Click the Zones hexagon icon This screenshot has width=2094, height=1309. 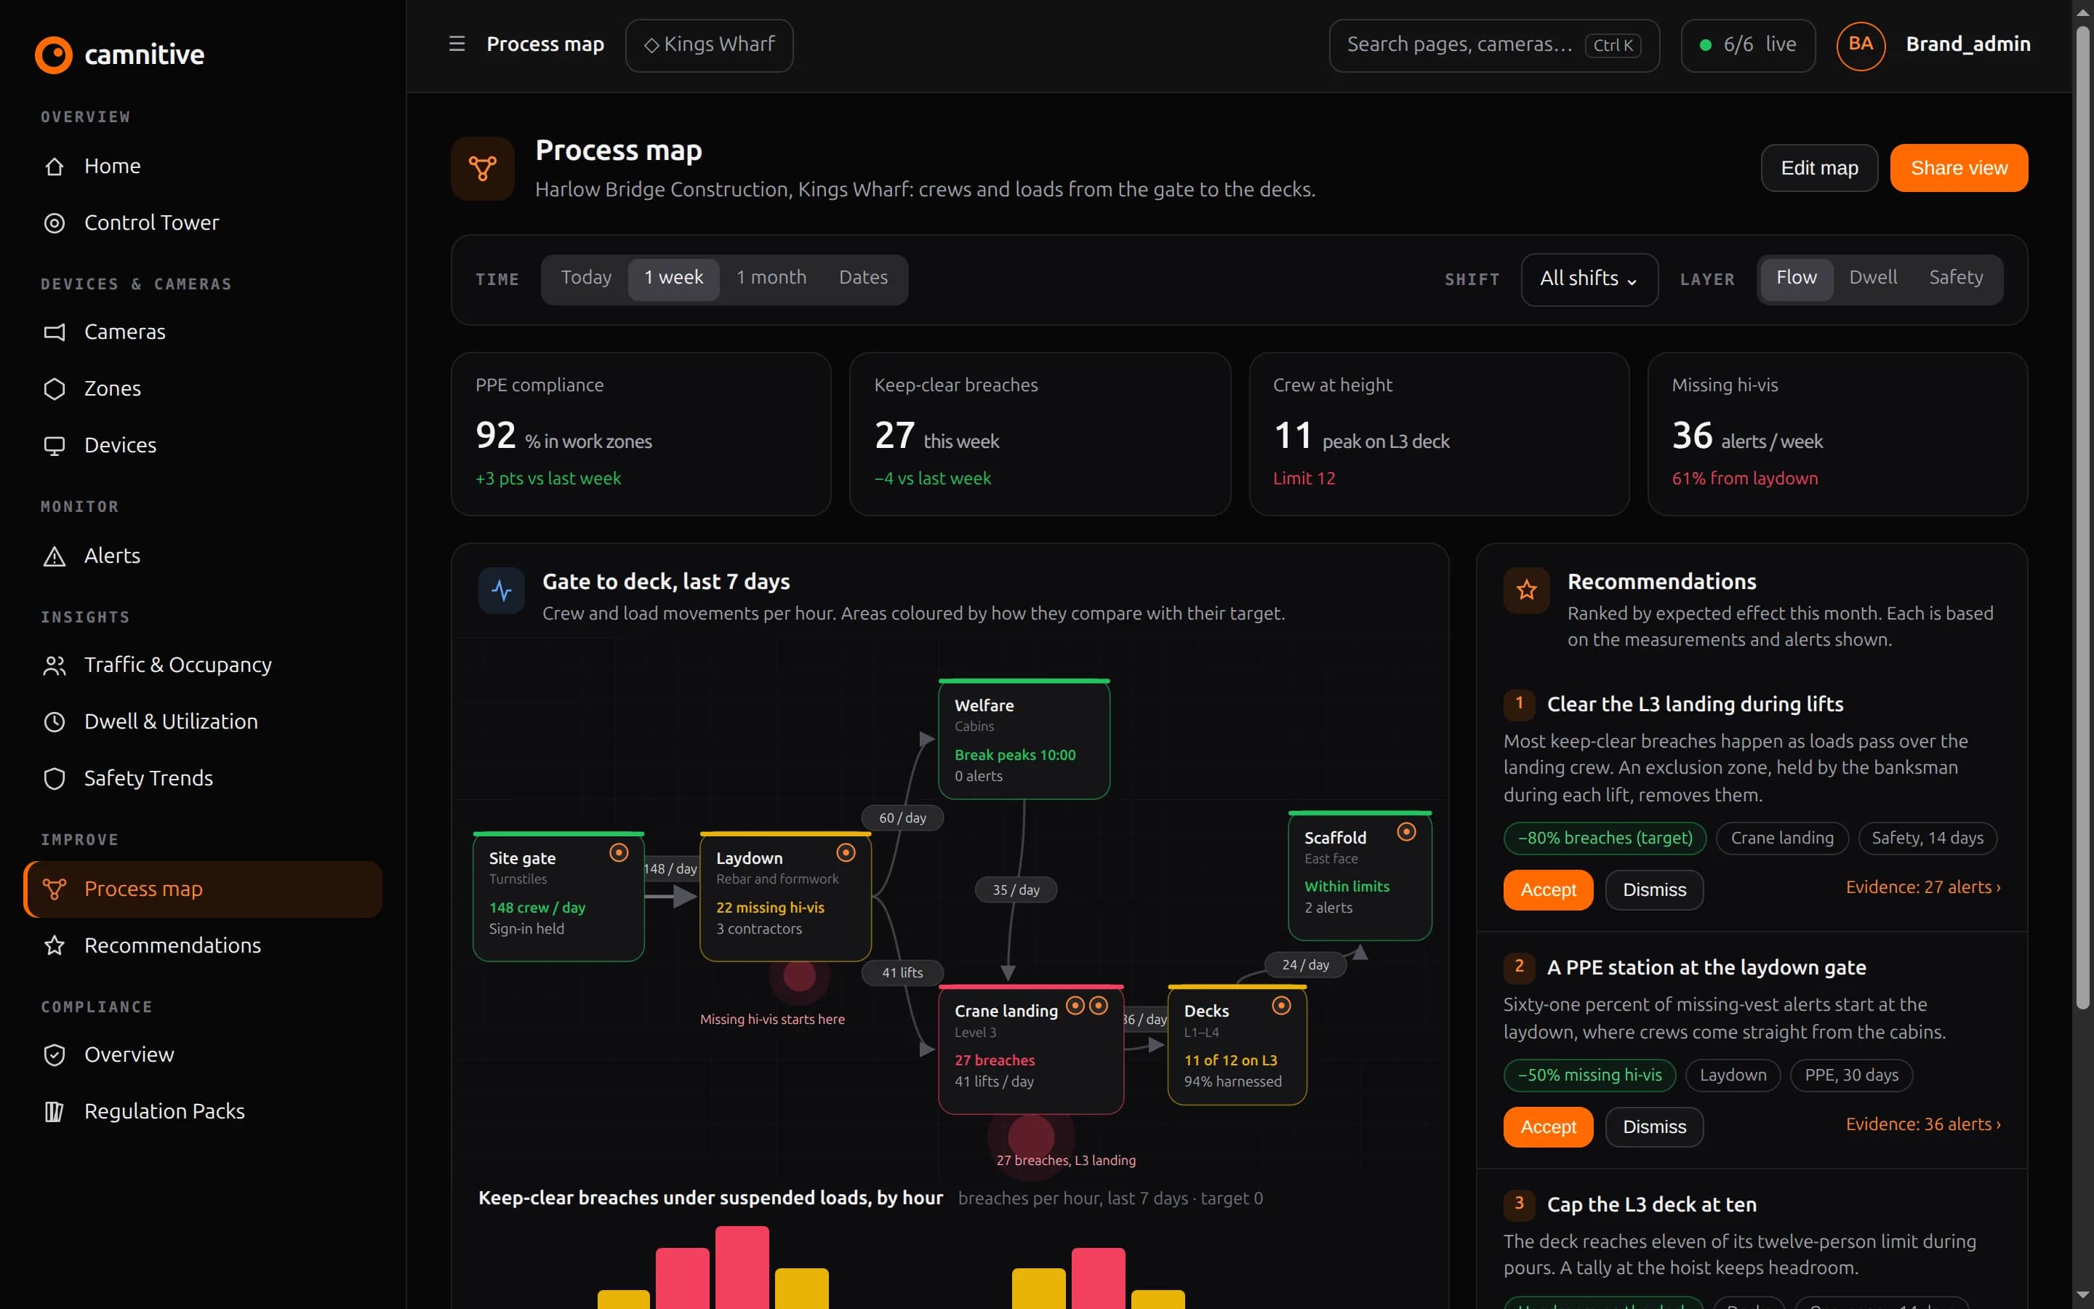pyautogui.click(x=55, y=389)
